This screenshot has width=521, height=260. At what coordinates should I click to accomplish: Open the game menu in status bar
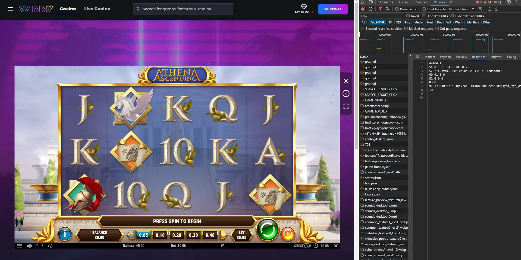20,246
